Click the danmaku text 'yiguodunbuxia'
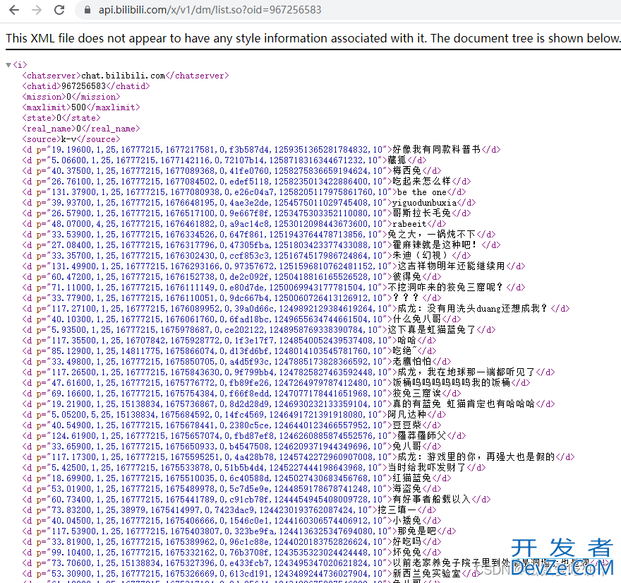This screenshot has width=621, height=583. [425, 203]
